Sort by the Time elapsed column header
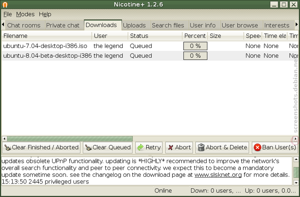The image size is (300, 197). (274, 36)
